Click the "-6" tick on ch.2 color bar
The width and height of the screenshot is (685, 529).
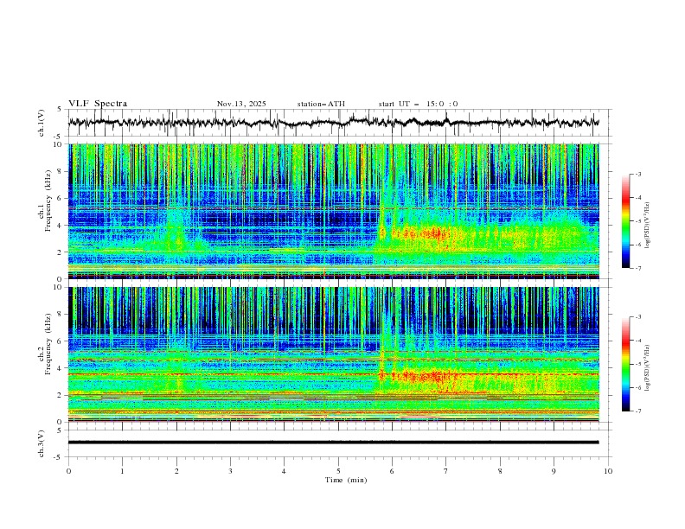[x=638, y=387]
